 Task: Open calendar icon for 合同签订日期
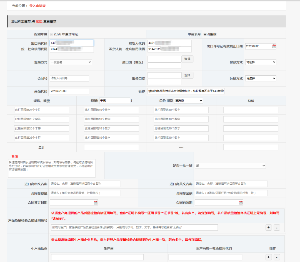click(x=96, y=203)
